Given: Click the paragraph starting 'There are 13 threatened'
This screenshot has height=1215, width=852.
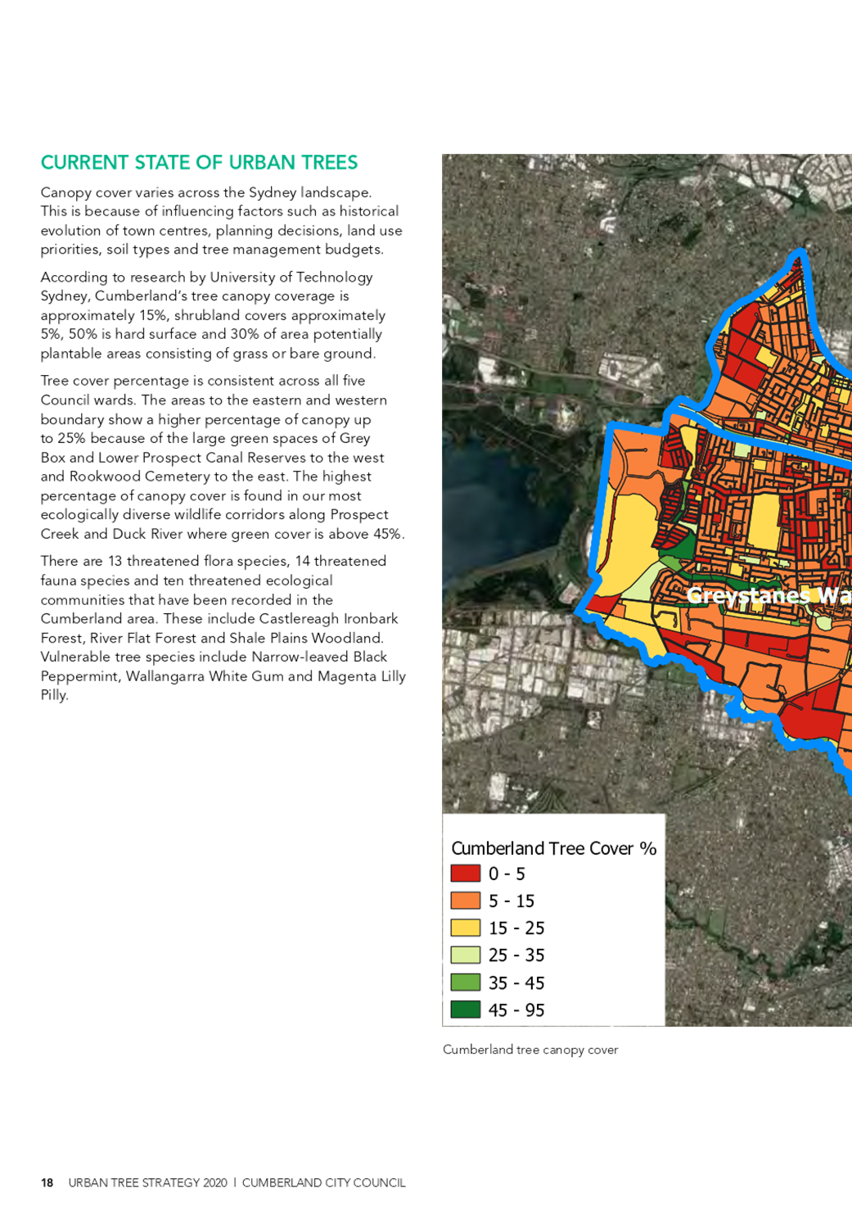Looking at the screenshot, I should (x=223, y=628).
